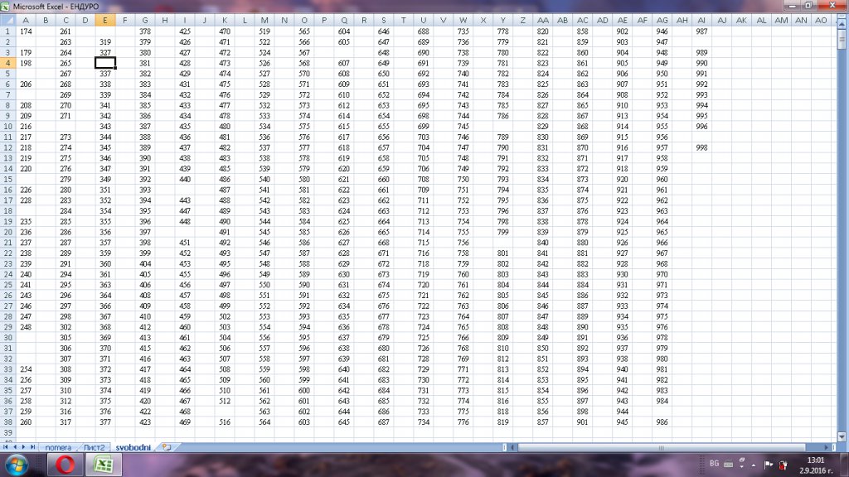
Task: Click the vertical scrollbar thumb
Action: 842,38
